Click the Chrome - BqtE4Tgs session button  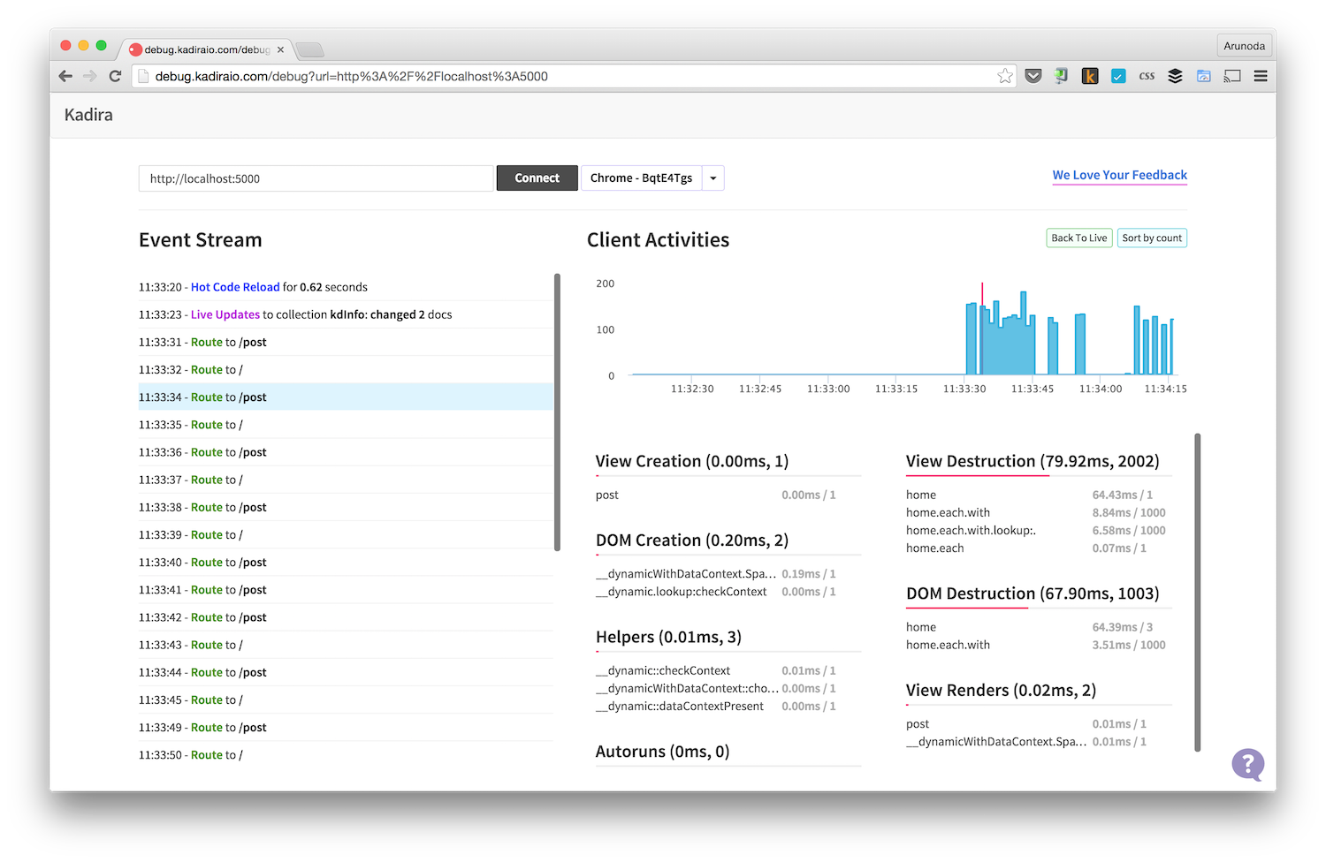(x=641, y=178)
